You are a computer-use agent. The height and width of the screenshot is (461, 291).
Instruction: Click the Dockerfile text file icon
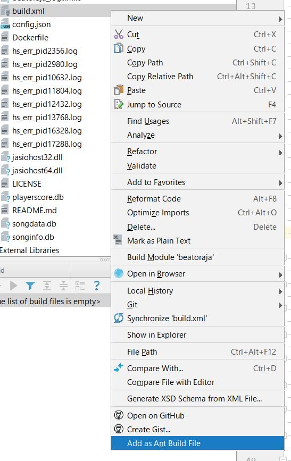(4, 38)
